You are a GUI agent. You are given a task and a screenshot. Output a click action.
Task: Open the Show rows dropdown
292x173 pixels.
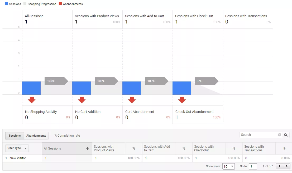tap(228, 166)
